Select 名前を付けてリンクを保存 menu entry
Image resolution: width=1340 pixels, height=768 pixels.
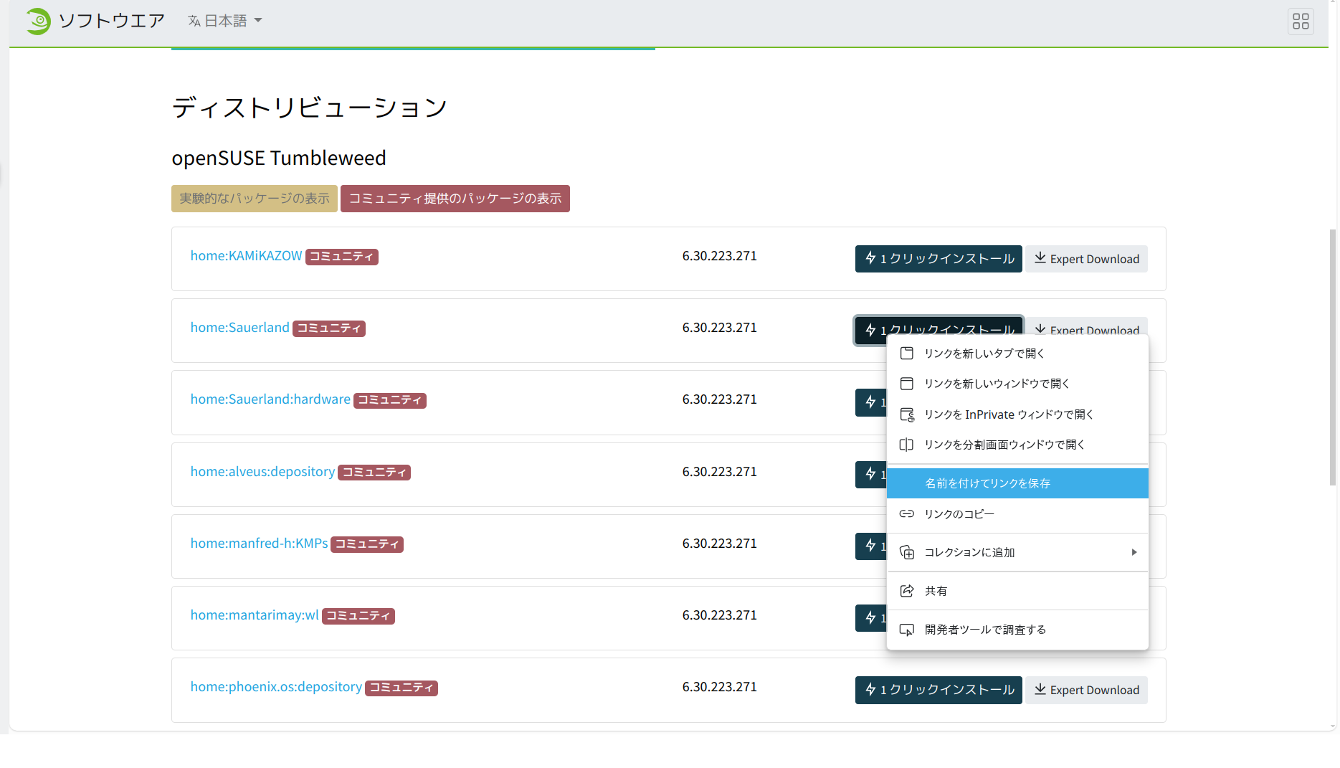[x=1017, y=483]
